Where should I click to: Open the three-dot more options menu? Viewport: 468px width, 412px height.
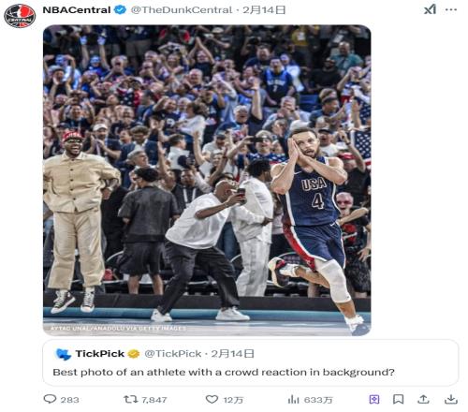[x=451, y=9]
